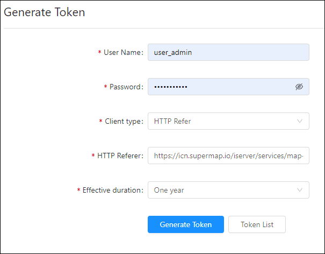Click the Generate Token page heading

(45, 12)
